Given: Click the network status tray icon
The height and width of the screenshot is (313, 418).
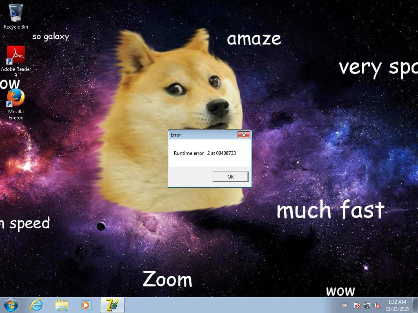Looking at the screenshot, I should pos(367,305).
